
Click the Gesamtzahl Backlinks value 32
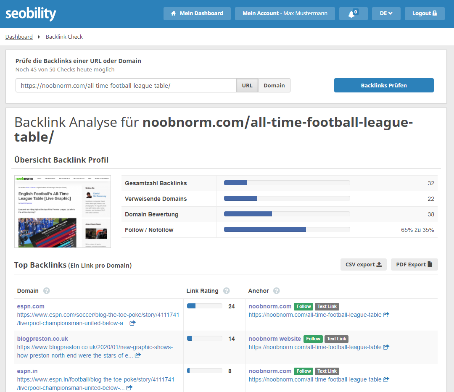click(431, 184)
